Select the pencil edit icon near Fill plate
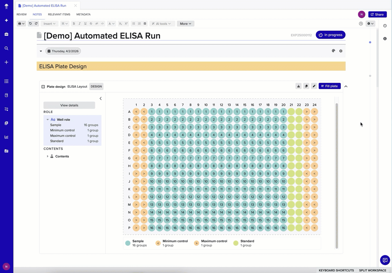392x273 pixels. [x=314, y=86]
